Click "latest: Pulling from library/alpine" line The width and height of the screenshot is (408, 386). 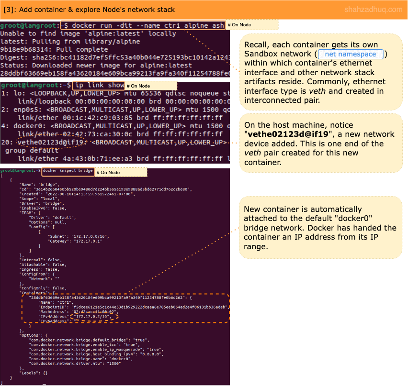coord(70,42)
